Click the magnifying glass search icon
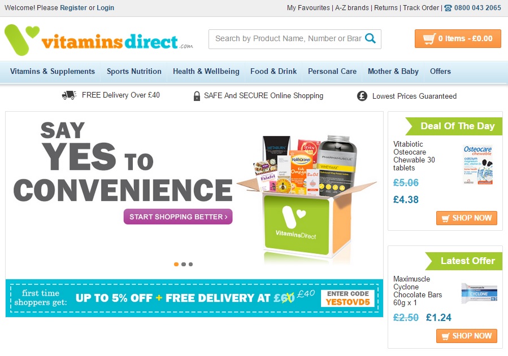The width and height of the screenshot is (508, 356). click(370, 38)
